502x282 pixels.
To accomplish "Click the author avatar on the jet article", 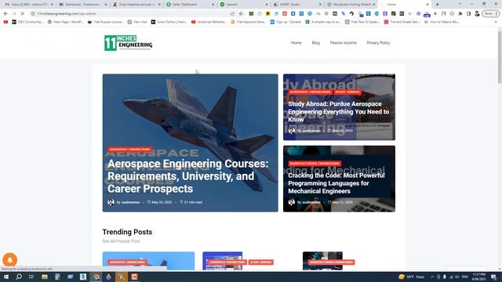I will (111, 202).
